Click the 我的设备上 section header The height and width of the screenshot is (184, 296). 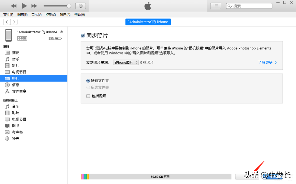[x=10, y=100]
